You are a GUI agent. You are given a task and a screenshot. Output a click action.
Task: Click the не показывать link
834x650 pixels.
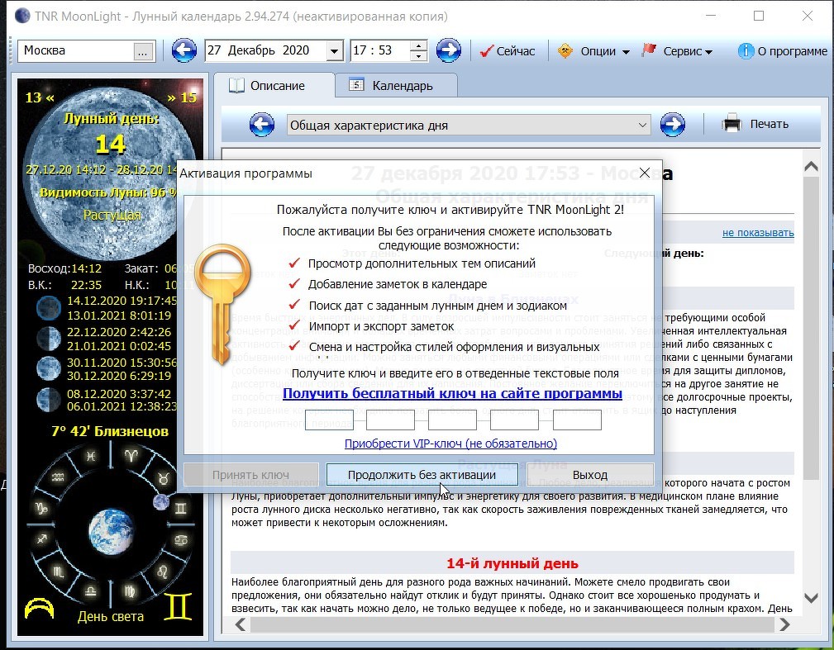tap(758, 233)
